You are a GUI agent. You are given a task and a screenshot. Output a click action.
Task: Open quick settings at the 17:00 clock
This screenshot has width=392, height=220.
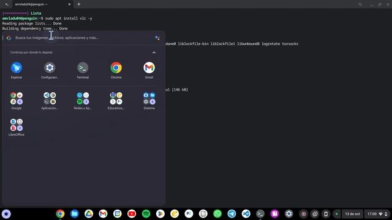click(x=377, y=214)
